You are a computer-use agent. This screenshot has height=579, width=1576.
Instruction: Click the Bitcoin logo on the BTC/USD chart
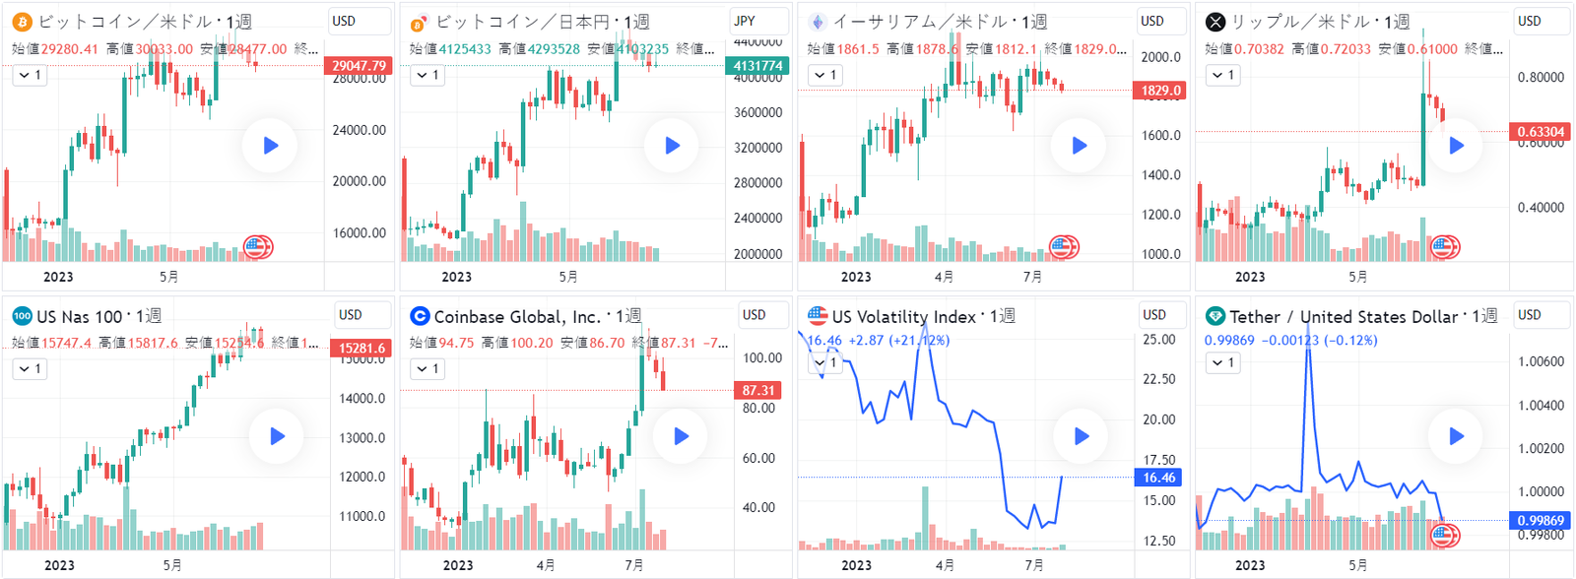coord(22,22)
